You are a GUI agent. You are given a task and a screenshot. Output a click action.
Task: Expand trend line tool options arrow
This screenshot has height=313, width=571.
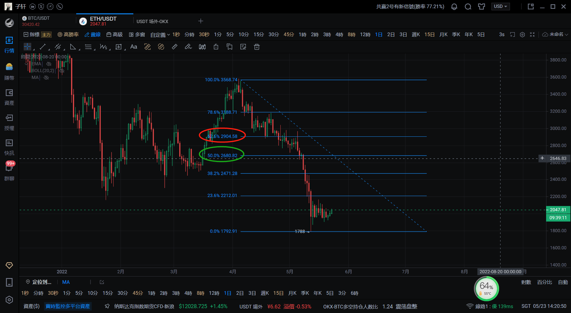tap(49, 49)
